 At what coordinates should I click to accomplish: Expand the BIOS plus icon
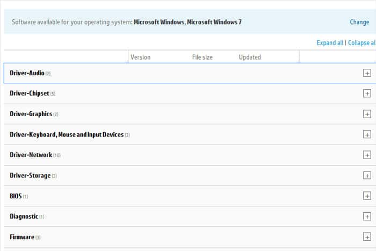367,196
